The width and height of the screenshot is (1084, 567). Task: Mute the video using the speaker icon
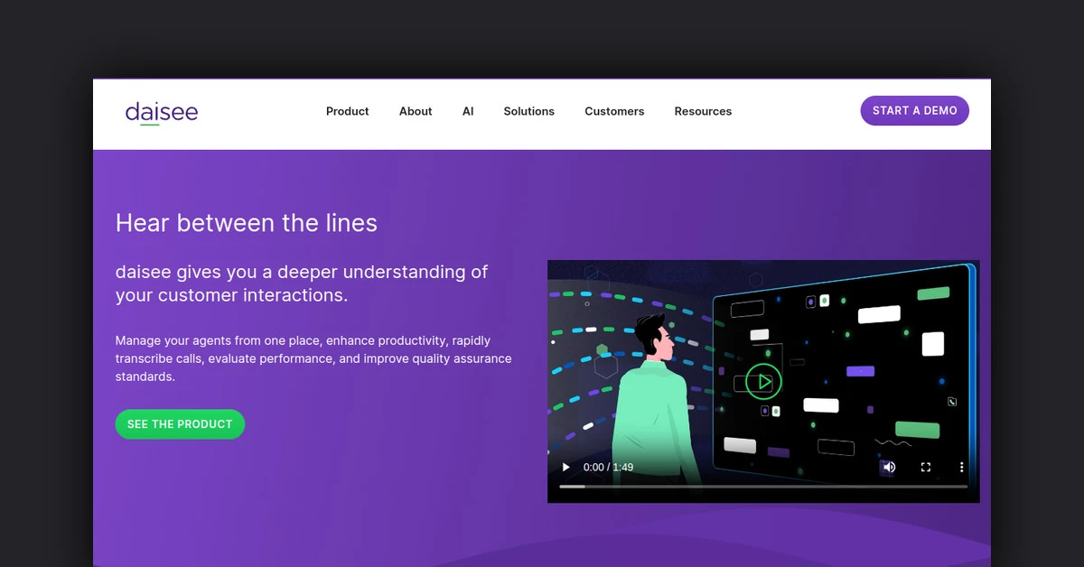889,467
